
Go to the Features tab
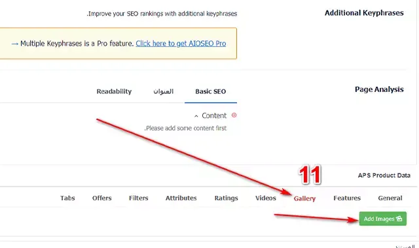click(347, 198)
